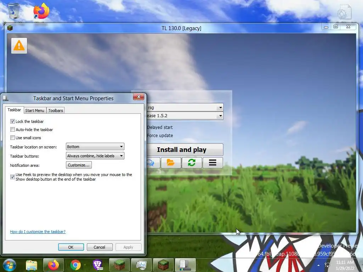Click Cancel in Taskbar Properties
This screenshot has height=272, width=363.
pos(100,247)
